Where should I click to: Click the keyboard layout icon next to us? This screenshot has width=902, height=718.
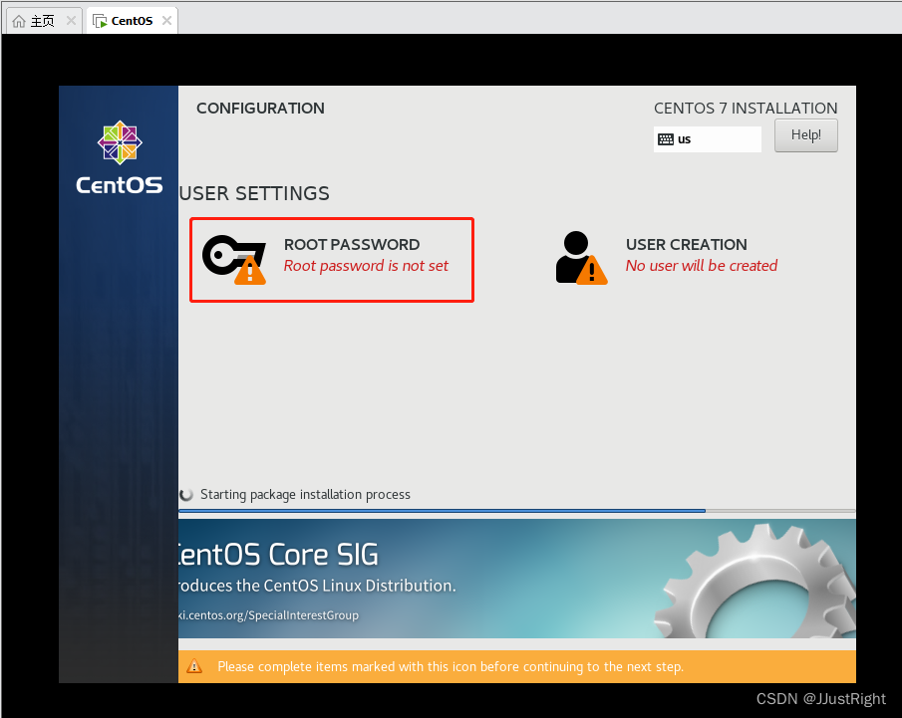666,139
